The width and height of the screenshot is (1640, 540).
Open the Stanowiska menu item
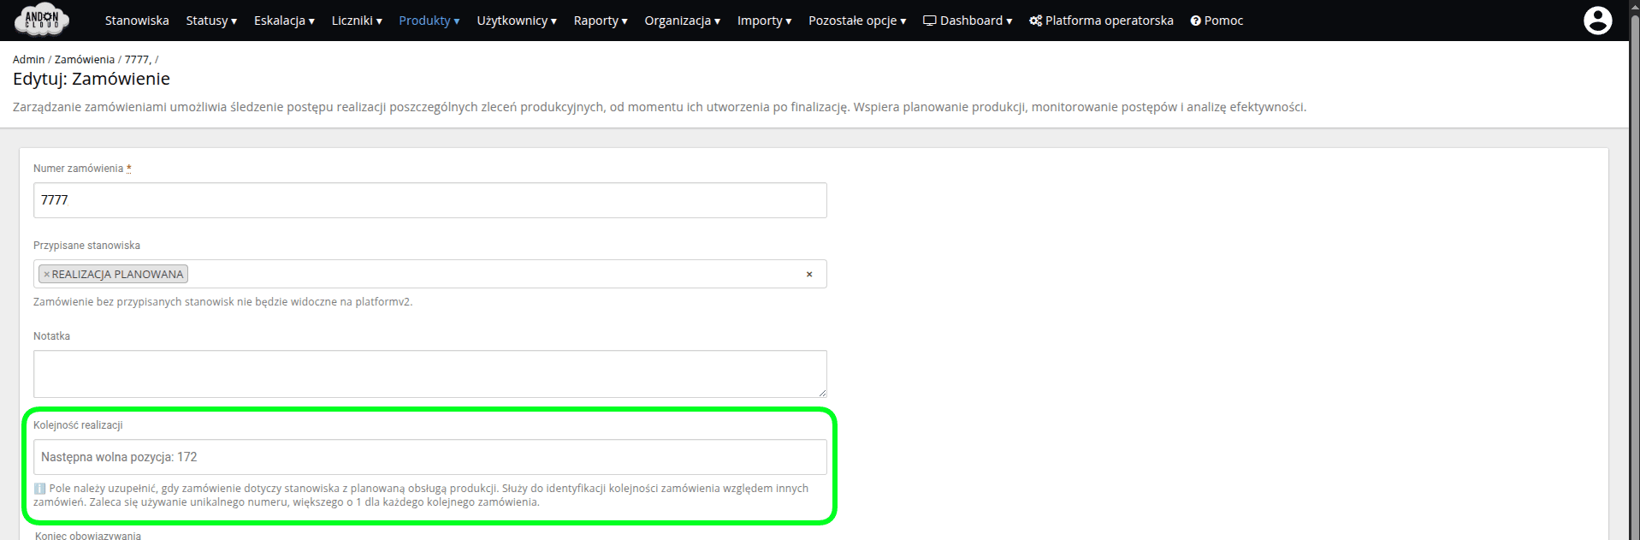[x=137, y=21]
